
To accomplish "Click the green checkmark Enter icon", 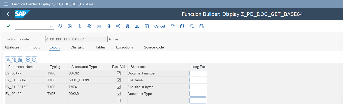I will click(8, 26).
